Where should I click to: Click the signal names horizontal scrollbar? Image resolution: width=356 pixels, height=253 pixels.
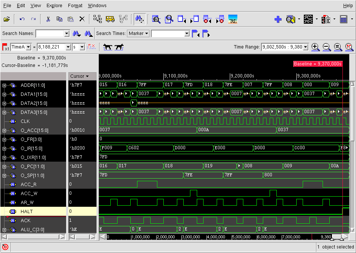tap(33, 237)
